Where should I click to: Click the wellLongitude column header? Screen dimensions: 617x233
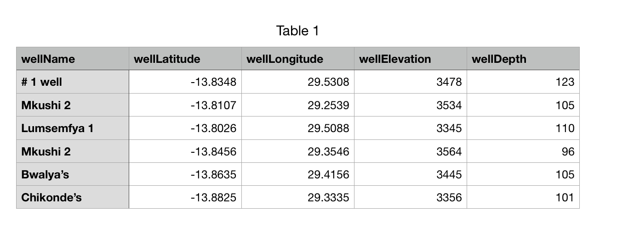point(298,59)
